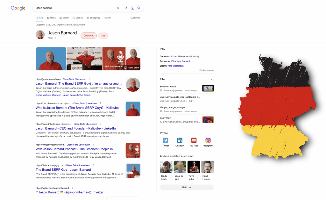Open Véronique Barnard partner link

[181, 61]
